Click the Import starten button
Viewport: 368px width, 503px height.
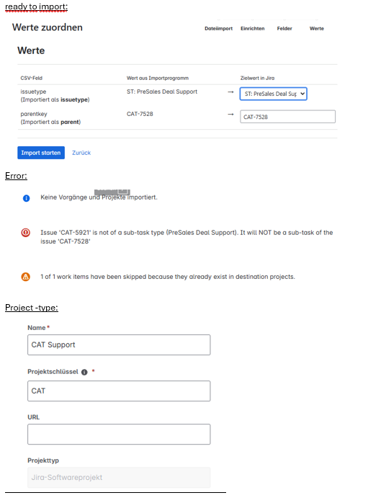[x=41, y=153]
